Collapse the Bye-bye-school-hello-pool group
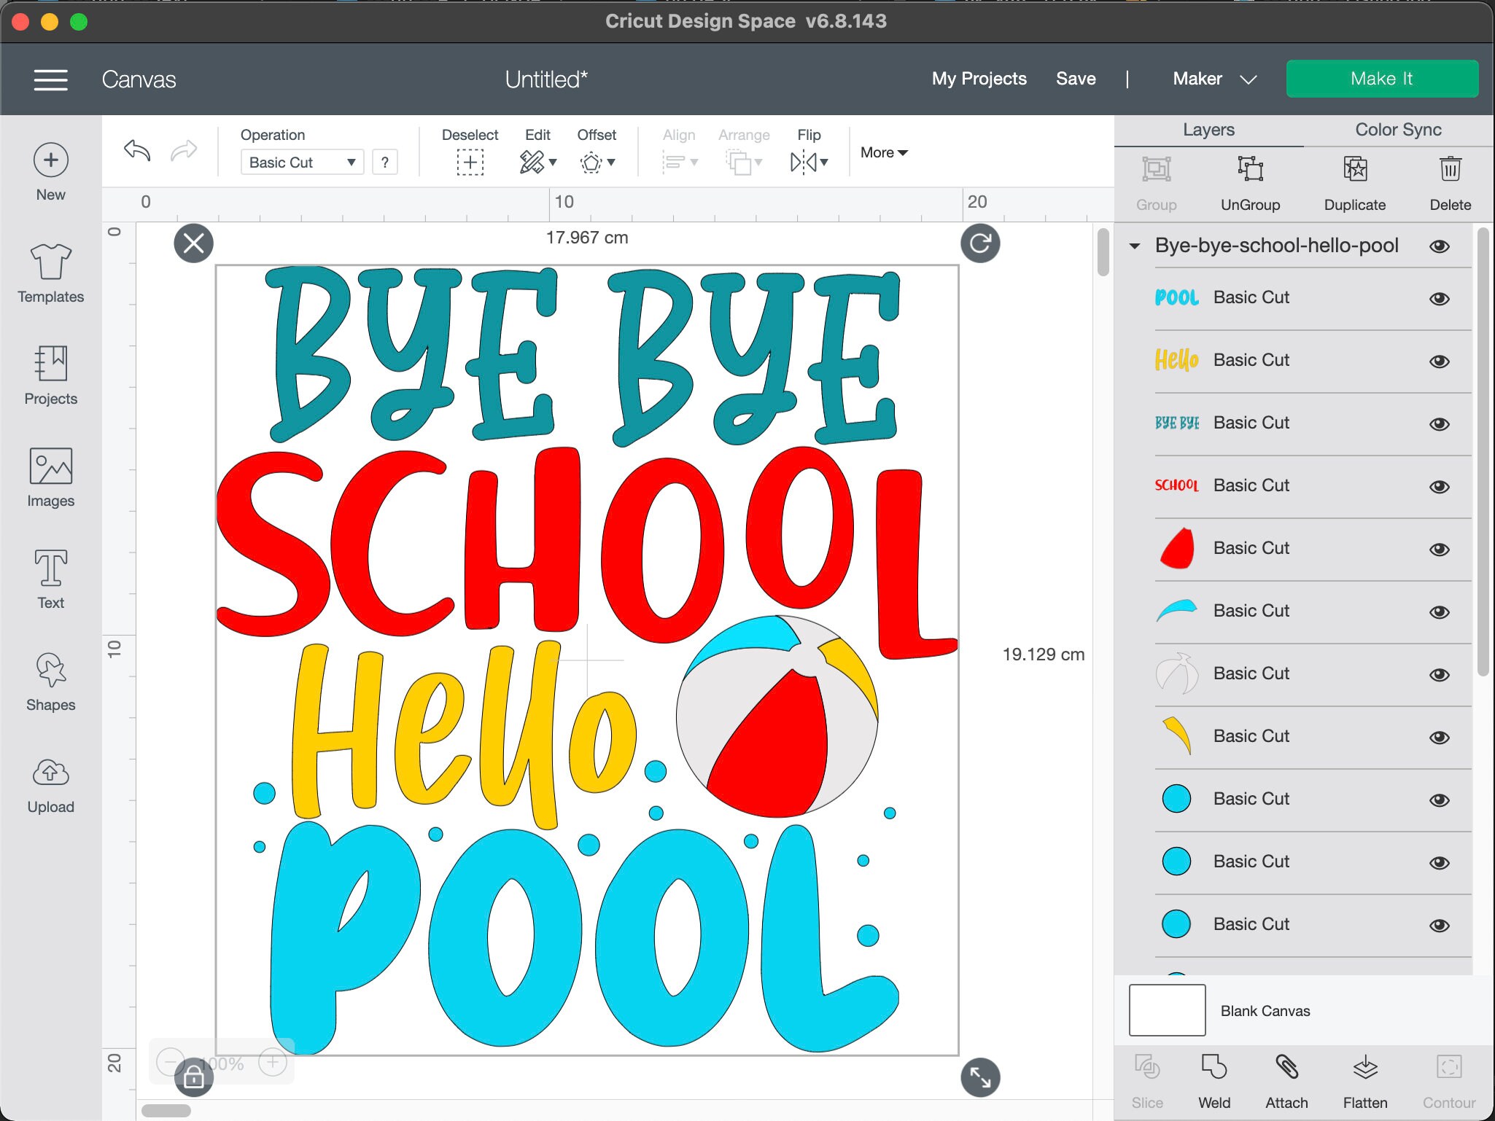Screen dimensions: 1495x1121 1135,246
